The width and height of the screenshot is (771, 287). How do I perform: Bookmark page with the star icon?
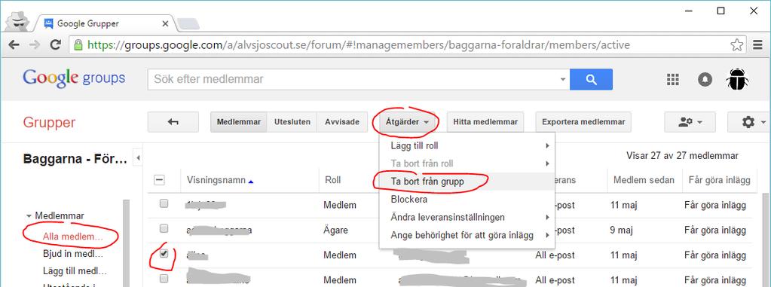pos(736,45)
